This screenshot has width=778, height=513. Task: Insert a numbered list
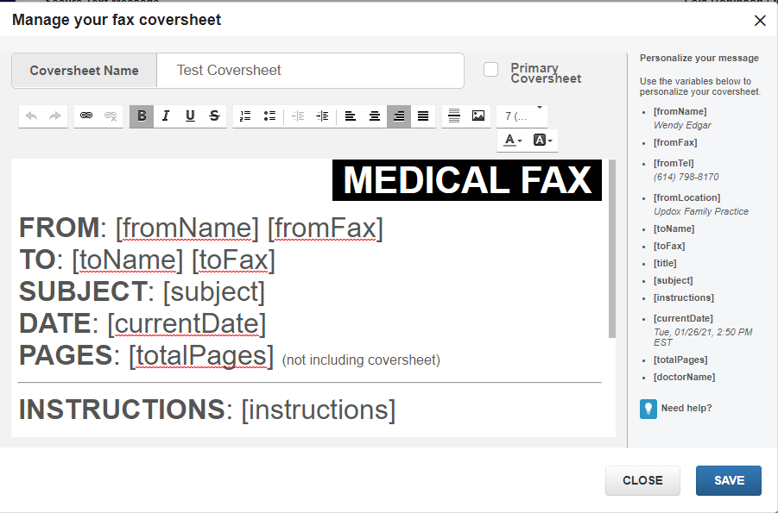[x=245, y=116]
